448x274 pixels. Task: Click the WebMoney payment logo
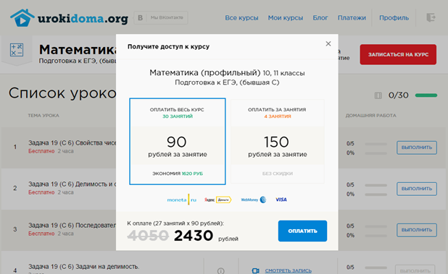coord(254,200)
